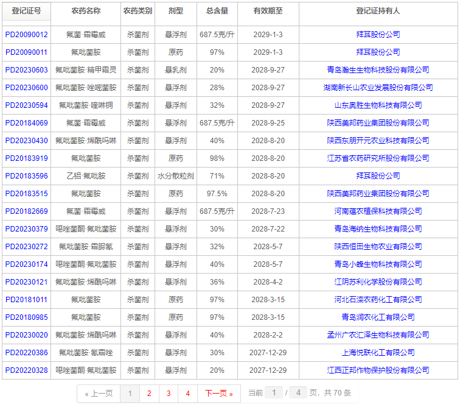Open registration PD20230594
This screenshot has height=407, width=460.
pos(26,105)
